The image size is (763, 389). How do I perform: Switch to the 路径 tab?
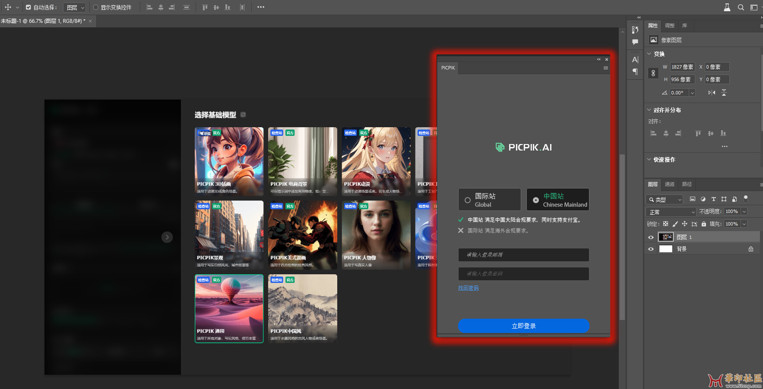click(687, 185)
